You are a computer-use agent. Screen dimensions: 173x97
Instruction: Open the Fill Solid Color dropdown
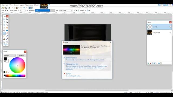point(65,11)
